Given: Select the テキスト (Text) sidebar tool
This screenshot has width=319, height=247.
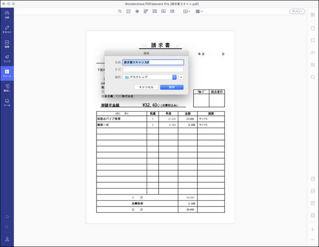Looking at the screenshot, I should click(7, 29).
